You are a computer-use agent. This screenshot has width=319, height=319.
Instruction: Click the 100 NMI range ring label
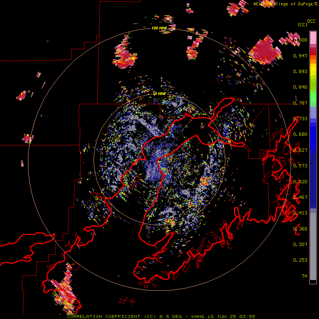tap(159, 28)
